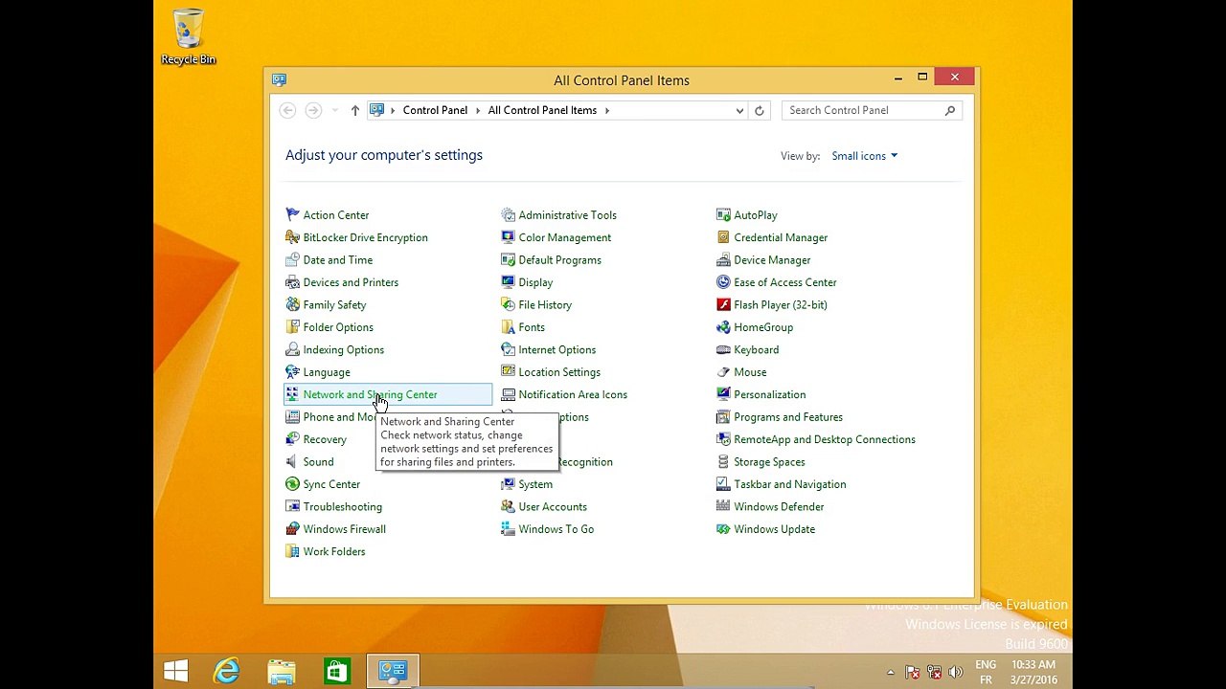Click the Color Management icon

pyautogui.click(x=508, y=237)
